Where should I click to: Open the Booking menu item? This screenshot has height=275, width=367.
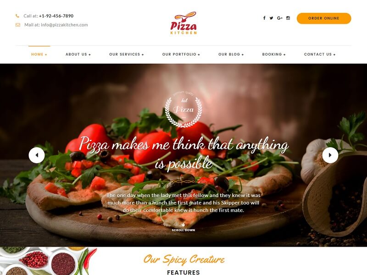pos(274,54)
